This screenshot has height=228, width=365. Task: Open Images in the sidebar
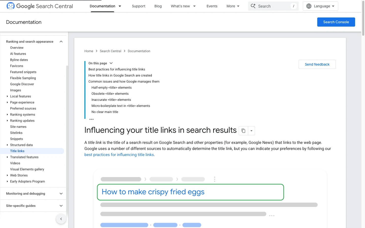[x=15, y=90]
